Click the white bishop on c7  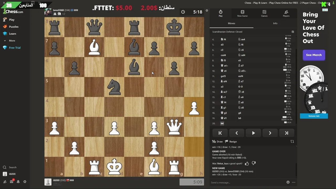pyautogui.click(x=94, y=47)
